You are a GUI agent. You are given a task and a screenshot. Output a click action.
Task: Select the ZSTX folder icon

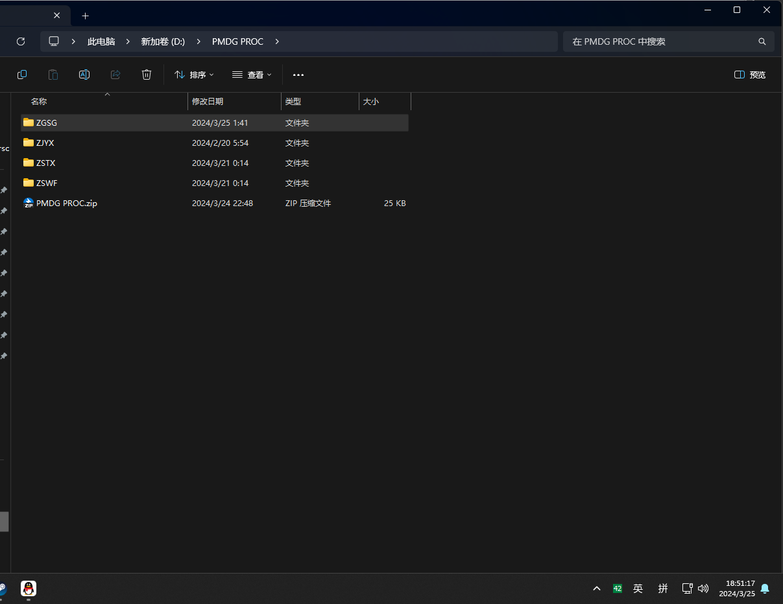[x=28, y=163]
